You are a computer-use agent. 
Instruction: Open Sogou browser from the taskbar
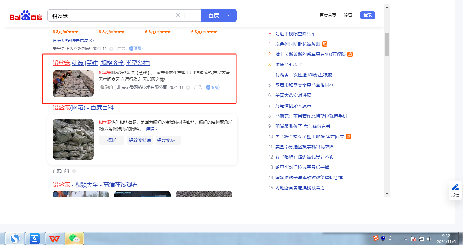(14, 239)
